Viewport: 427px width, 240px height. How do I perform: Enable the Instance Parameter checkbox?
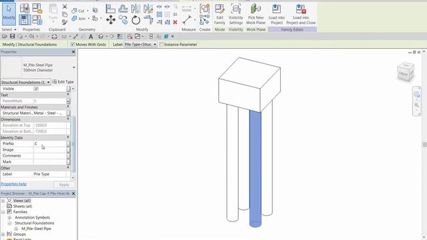tap(161, 45)
